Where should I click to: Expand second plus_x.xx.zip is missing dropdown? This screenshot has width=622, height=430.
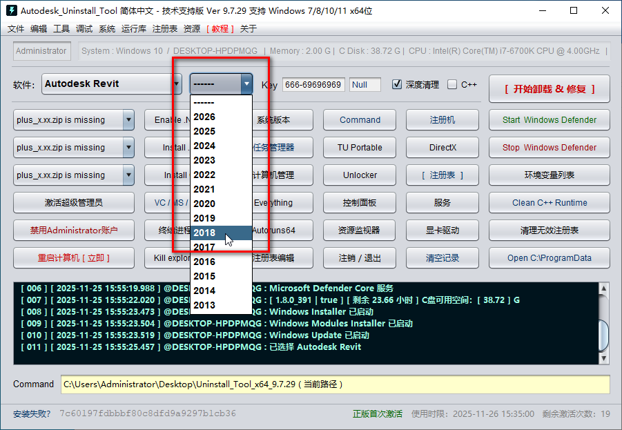tap(128, 148)
